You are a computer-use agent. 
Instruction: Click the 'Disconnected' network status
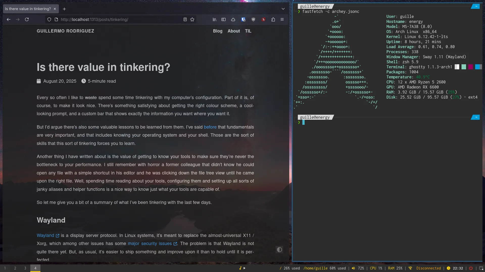pyautogui.click(x=428, y=268)
